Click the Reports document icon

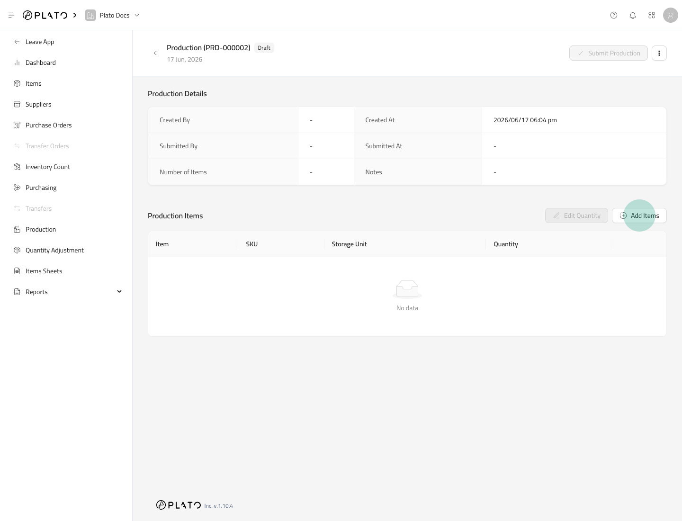(17, 292)
